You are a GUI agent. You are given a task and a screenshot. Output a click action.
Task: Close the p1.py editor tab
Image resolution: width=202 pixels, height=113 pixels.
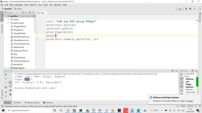(x=45, y=13)
